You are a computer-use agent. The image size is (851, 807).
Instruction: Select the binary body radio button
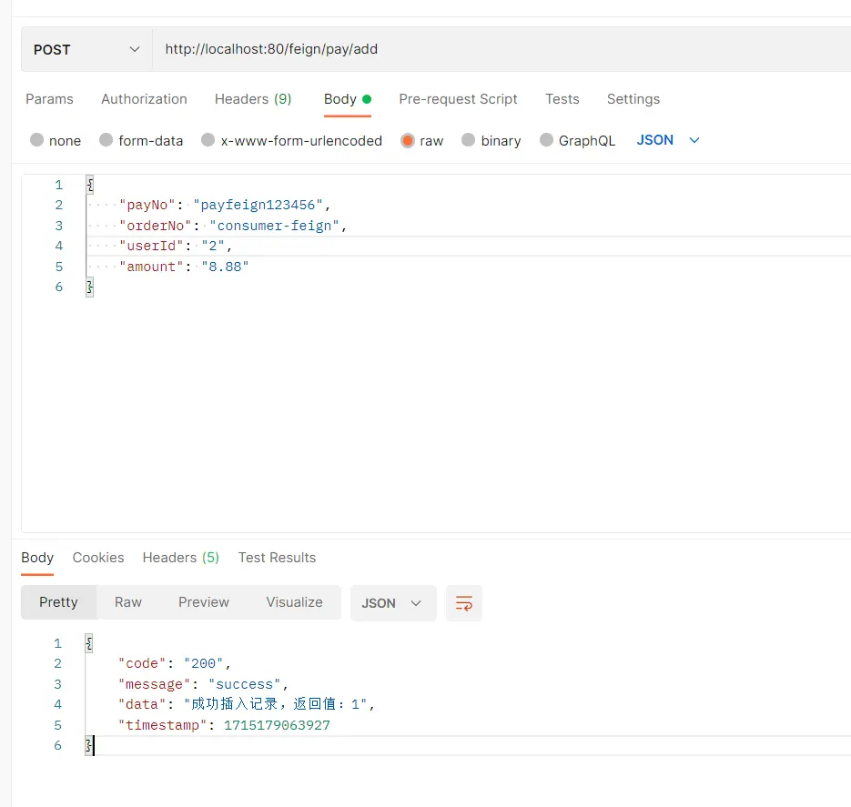tap(469, 140)
